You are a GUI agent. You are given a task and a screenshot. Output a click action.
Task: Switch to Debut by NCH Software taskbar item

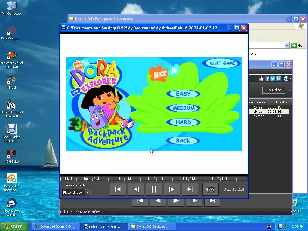103,226
